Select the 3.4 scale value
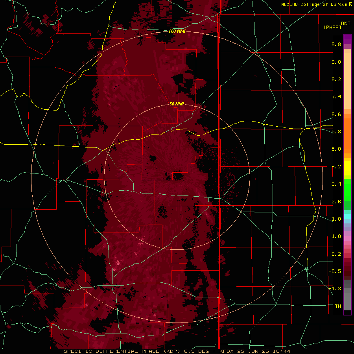354x354 pixels. (336, 184)
